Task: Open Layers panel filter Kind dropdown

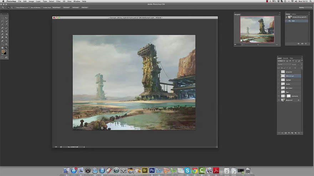Action: (281, 61)
